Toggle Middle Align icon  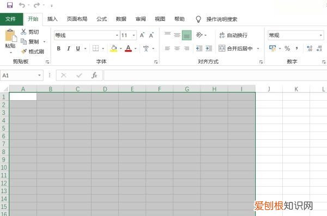177,35
